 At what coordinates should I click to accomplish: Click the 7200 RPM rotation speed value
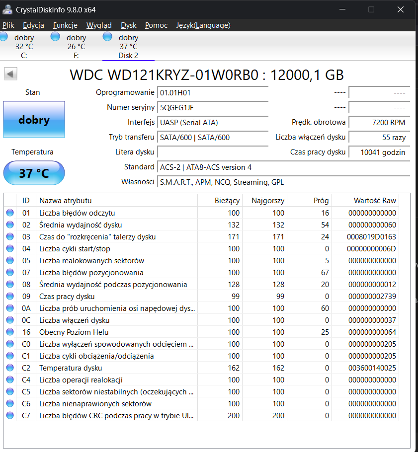tap(379, 123)
